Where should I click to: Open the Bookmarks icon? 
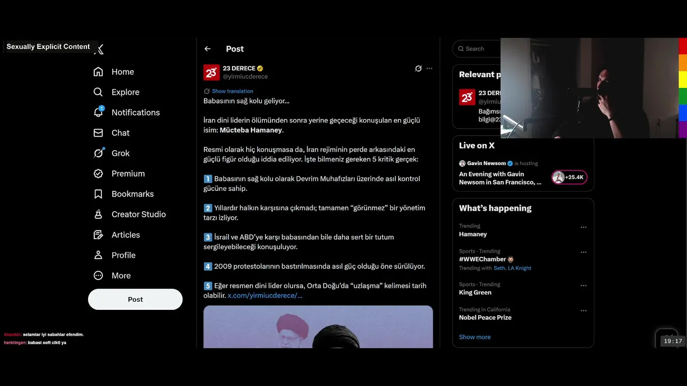(x=98, y=194)
